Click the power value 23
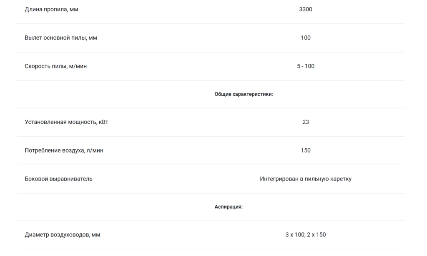This screenshot has width=427, height=256. pyautogui.click(x=306, y=122)
